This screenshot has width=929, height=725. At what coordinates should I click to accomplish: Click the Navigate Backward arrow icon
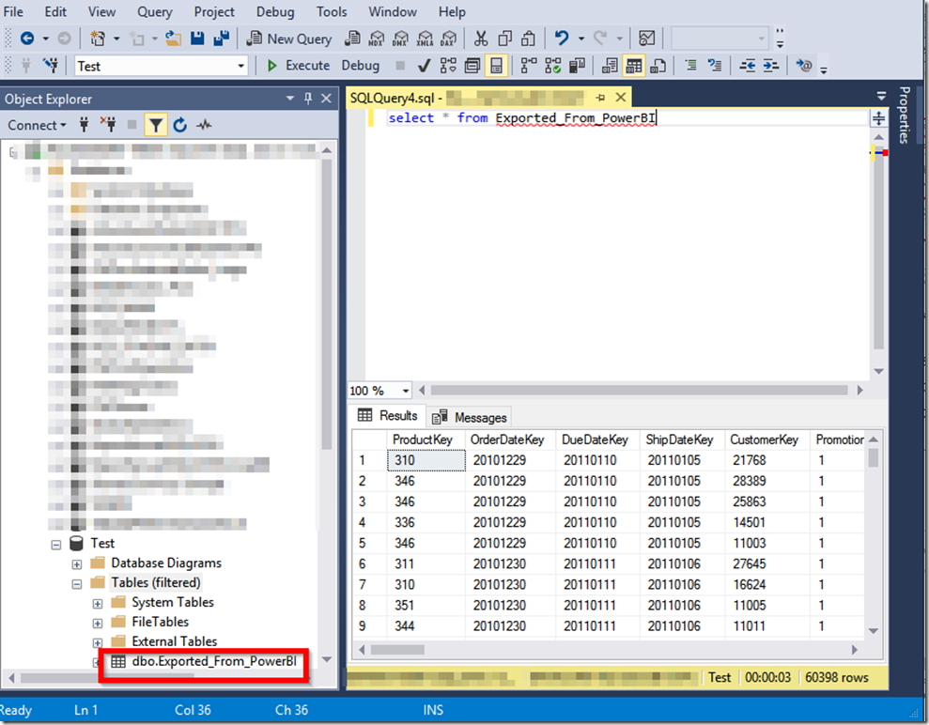[x=27, y=39]
